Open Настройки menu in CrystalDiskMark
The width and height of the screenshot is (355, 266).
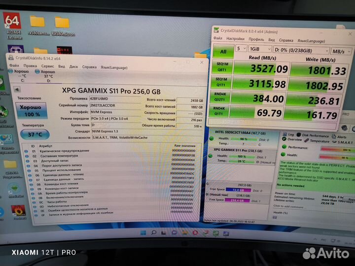235,39
